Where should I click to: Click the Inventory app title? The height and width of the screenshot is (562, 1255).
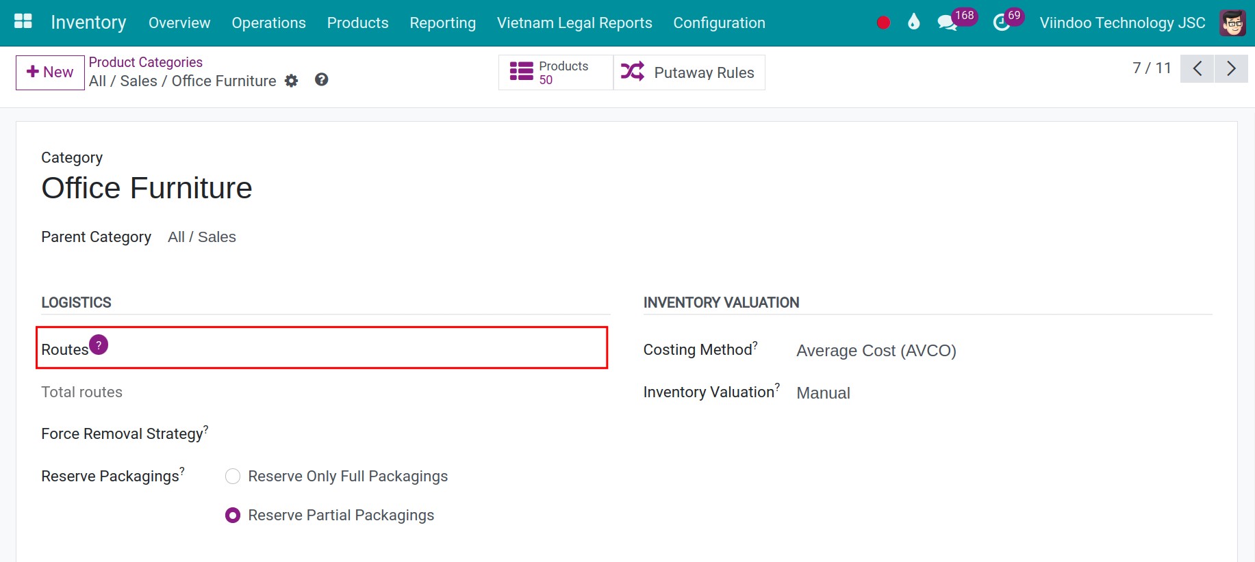tap(88, 23)
